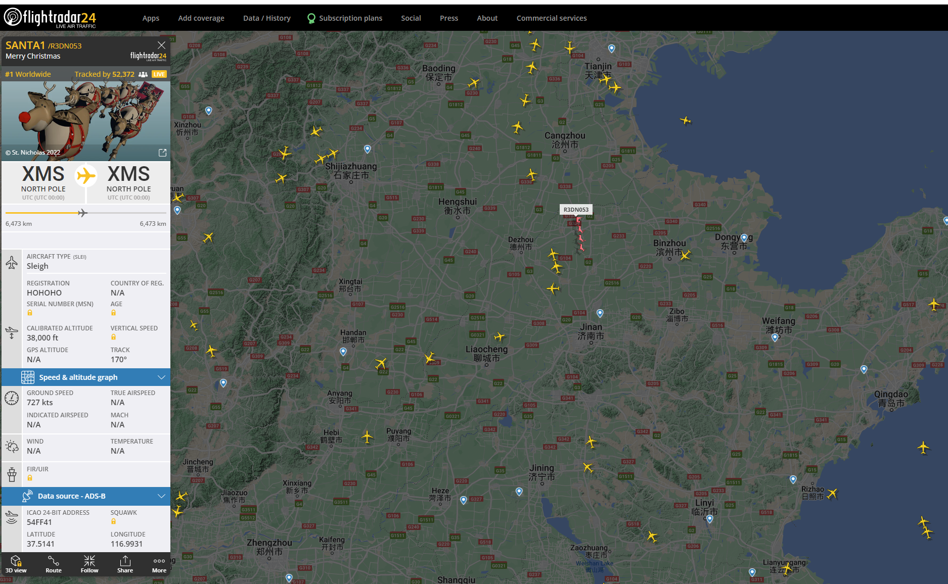Select aircraft near Binzhou
948x584 pixels.
pyautogui.click(x=685, y=256)
